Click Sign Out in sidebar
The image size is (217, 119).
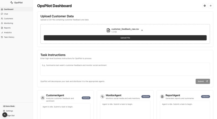click(x=11, y=116)
